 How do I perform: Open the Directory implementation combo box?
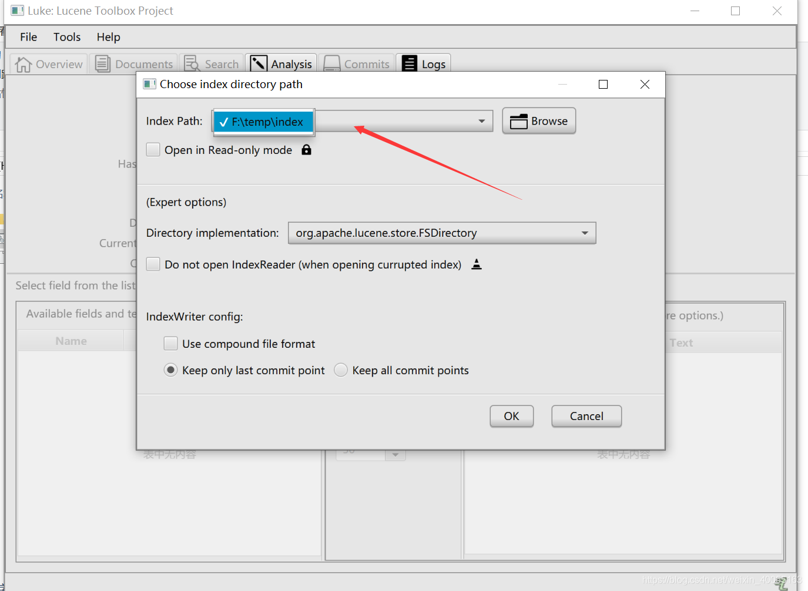point(442,233)
